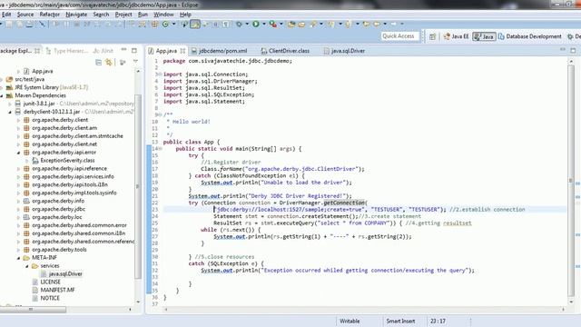Open dropdown arrow next to Debug button

point(247,25)
